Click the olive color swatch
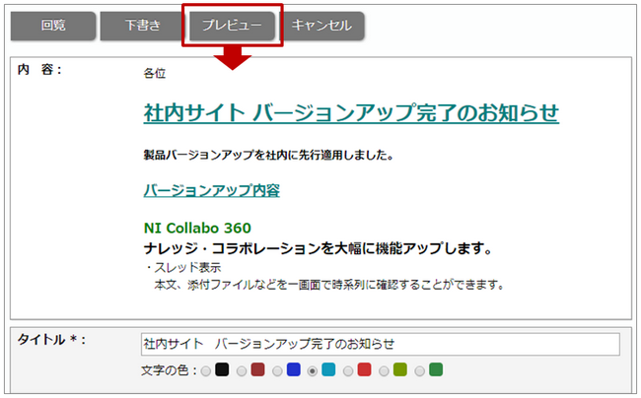Screen dimensions: 641x398 click(400, 369)
